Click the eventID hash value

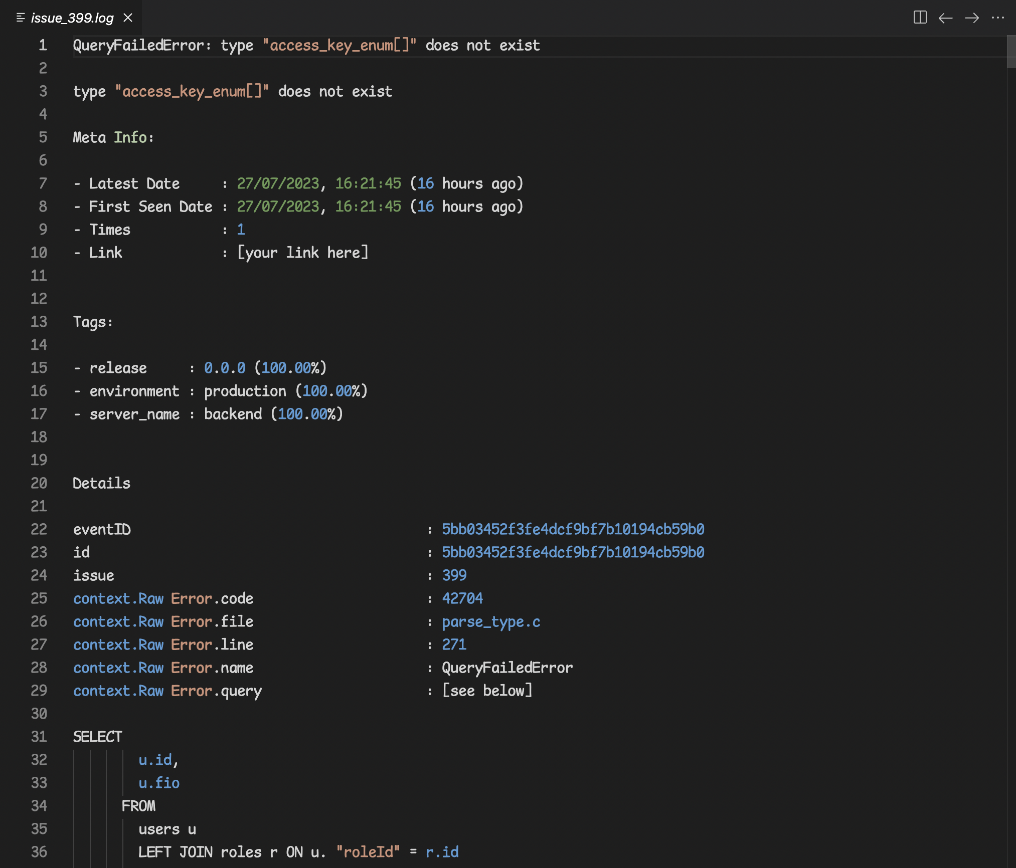click(573, 529)
